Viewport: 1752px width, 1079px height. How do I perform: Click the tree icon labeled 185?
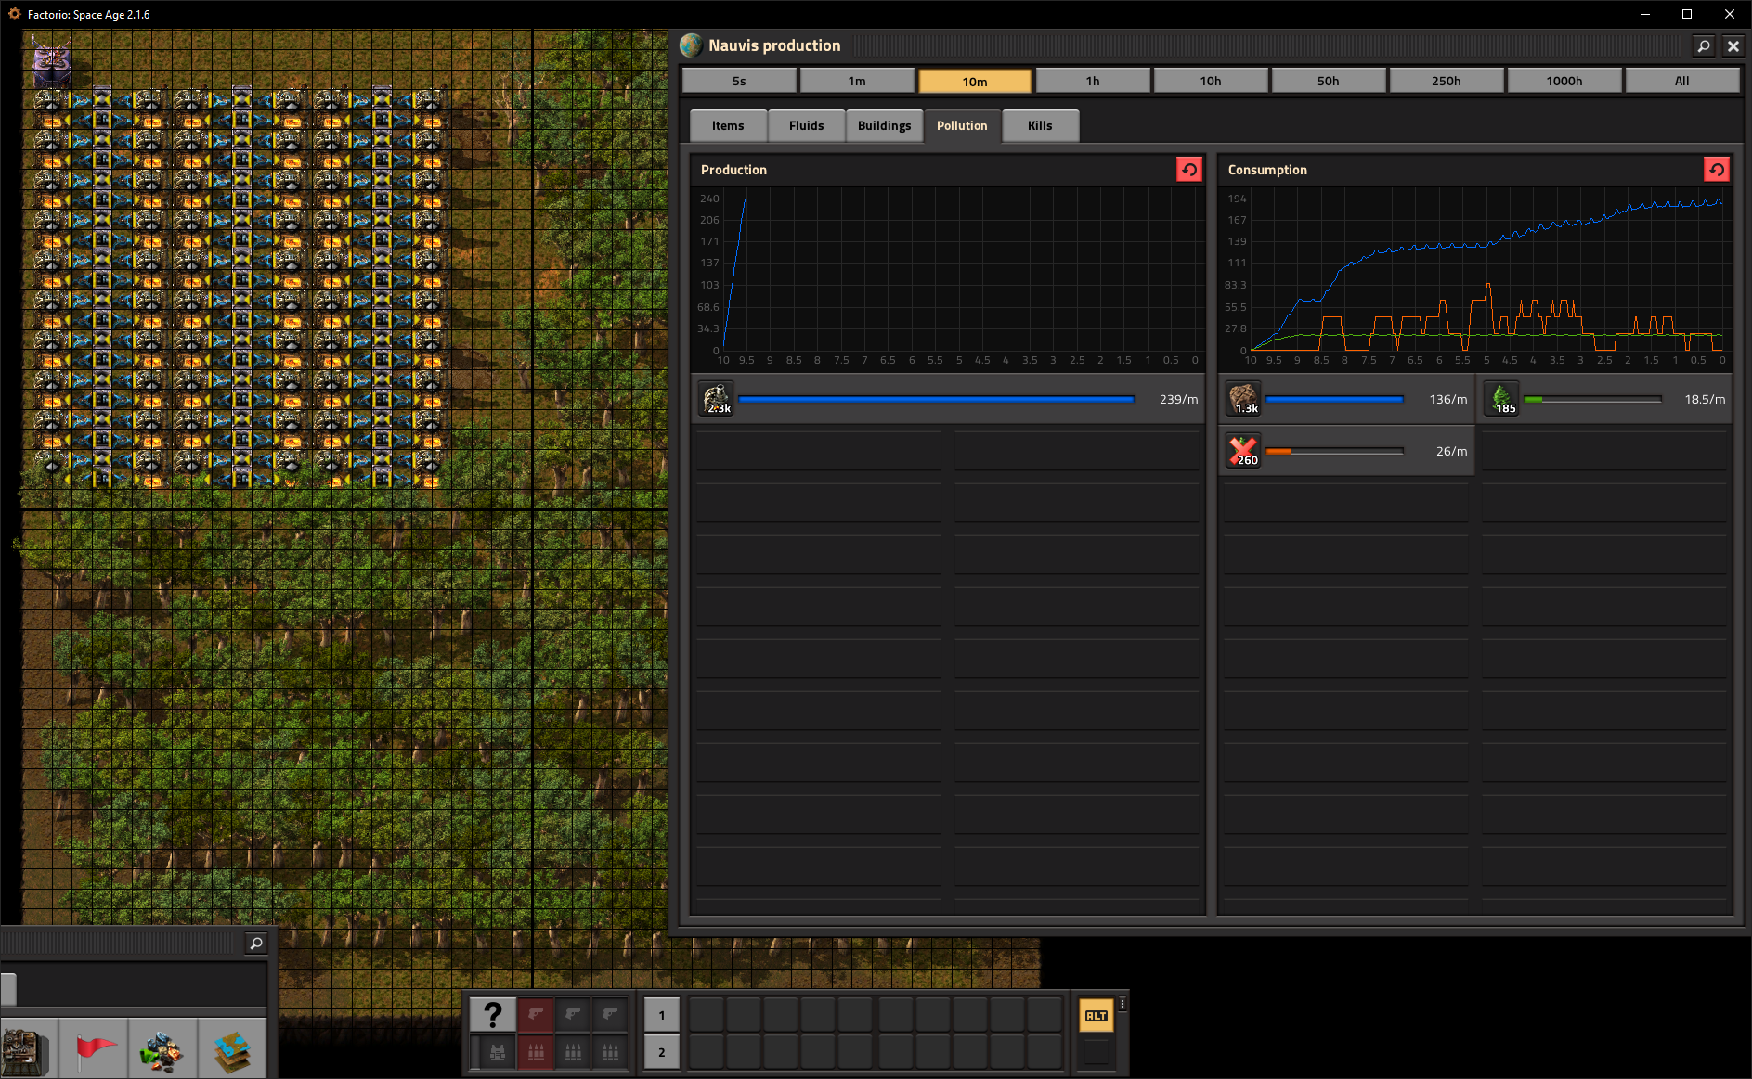tap(1502, 399)
